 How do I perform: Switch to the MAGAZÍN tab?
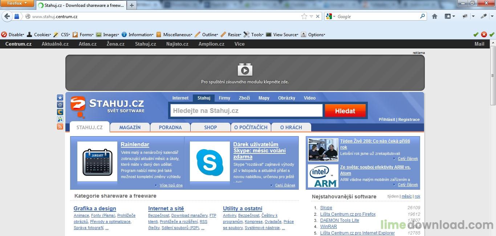click(130, 127)
